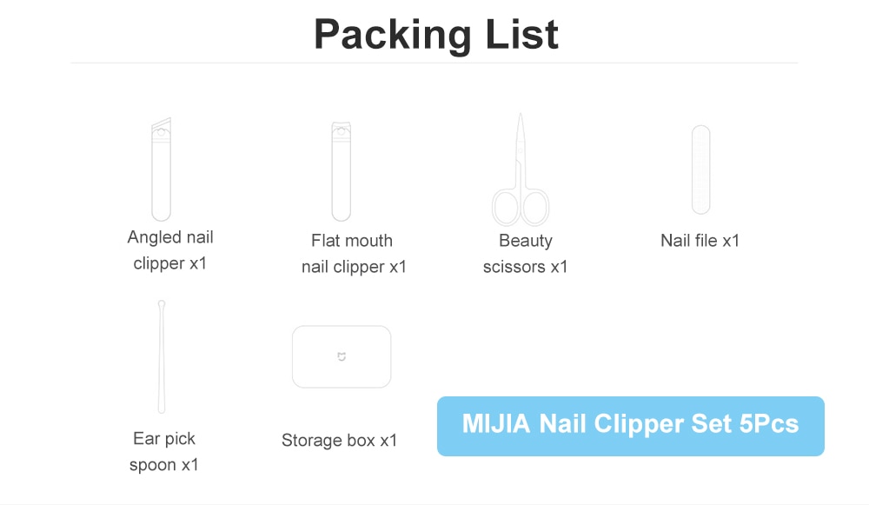Select the ear pick spoon illustration
This screenshot has height=505, width=869.
162,356
